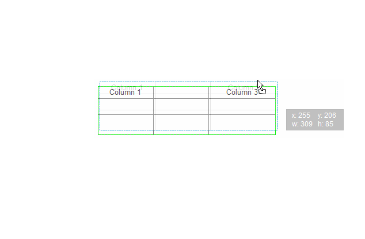Click the faded ghost "Column" label above Column 3
The width and height of the screenshot is (365, 239).
pyautogui.click(x=241, y=87)
